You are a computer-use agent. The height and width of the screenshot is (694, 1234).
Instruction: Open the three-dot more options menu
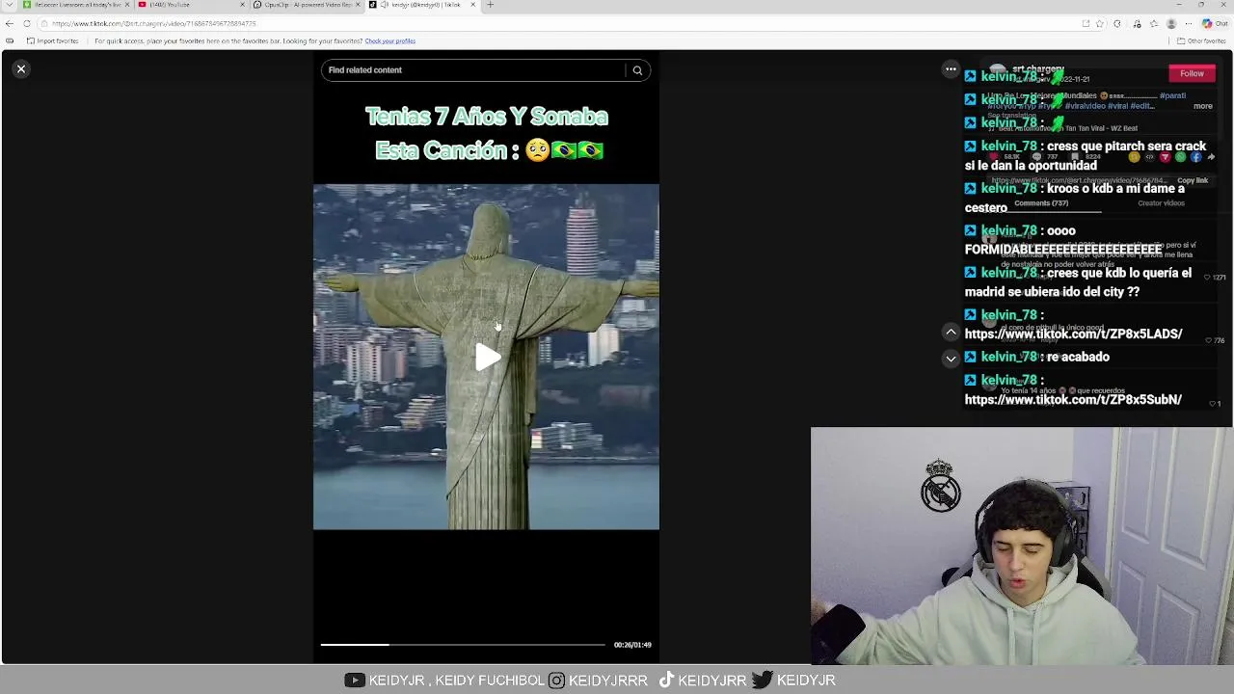pos(951,69)
